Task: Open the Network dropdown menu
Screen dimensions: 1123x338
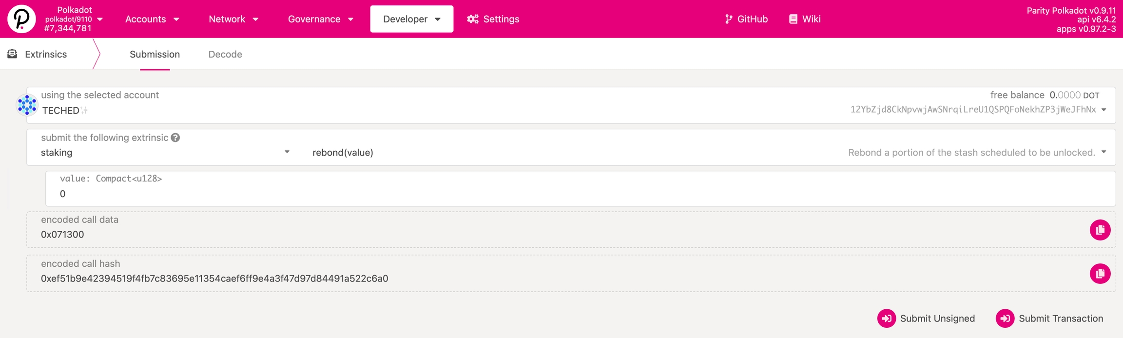Action: click(233, 19)
